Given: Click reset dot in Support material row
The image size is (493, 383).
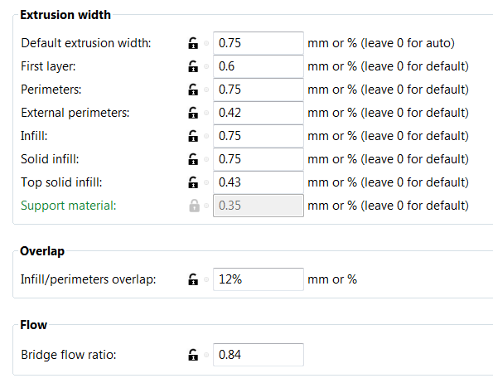Looking at the screenshot, I should coord(206,206).
